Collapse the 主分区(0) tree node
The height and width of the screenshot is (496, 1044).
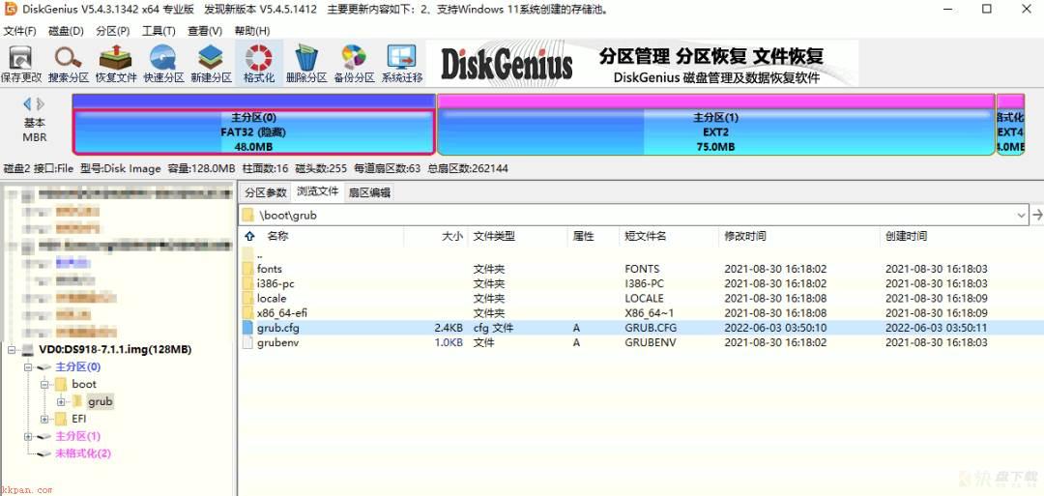coord(28,366)
